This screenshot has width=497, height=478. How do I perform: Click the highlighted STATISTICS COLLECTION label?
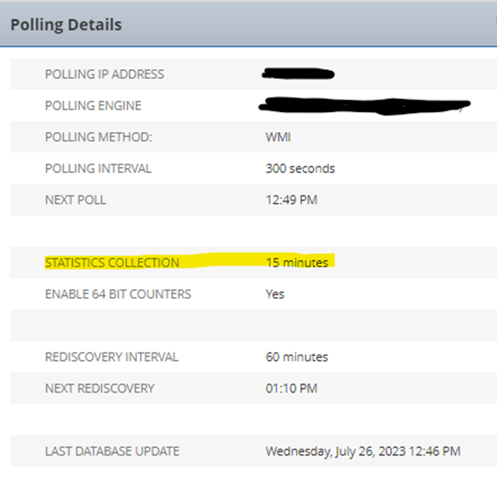pos(112,263)
